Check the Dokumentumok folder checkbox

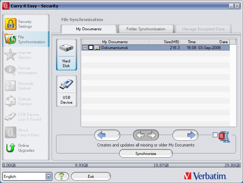[x=91, y=48]
